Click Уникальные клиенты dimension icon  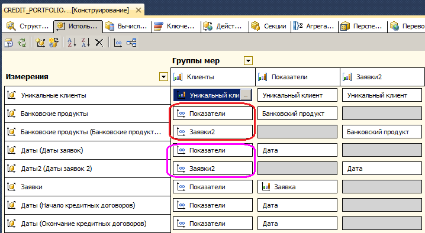pos(11,95)
